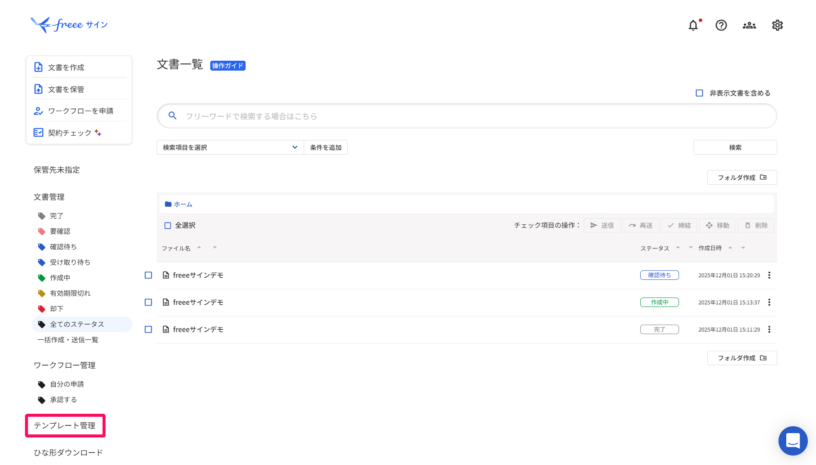This screenshot has height=465, width=816.
Task: Sort ステータス ascending arrow
Action: coord(678,247)
